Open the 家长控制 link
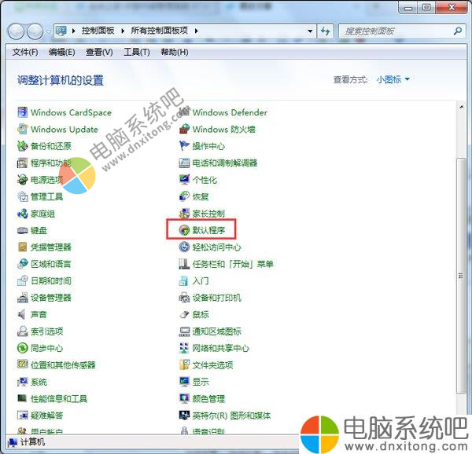 click(x=208, y=214)
